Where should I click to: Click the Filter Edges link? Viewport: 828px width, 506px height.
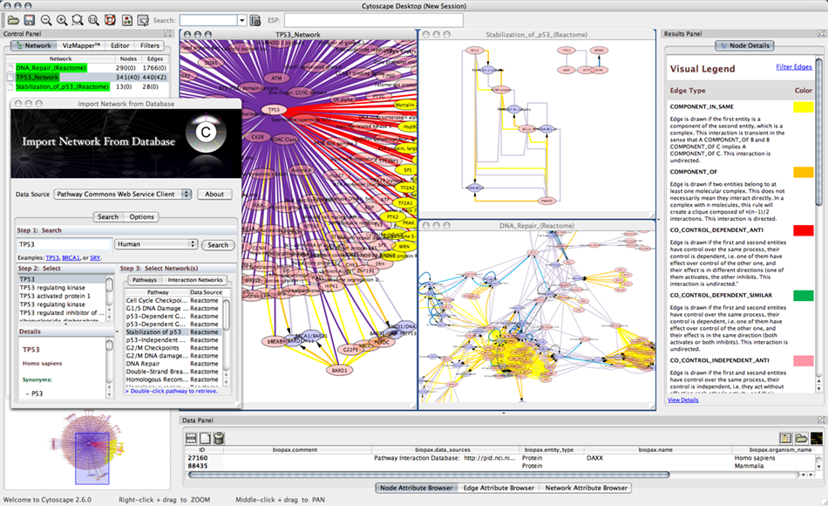(793, 67)
